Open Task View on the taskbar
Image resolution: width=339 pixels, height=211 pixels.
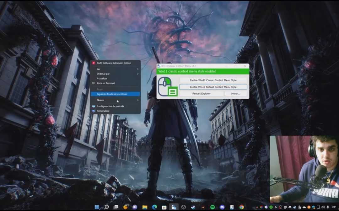coord(116,207)
